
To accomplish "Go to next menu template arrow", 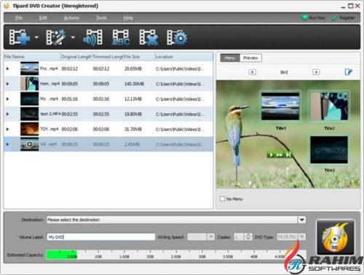I will pyautogui.click(x=316, y=72).
